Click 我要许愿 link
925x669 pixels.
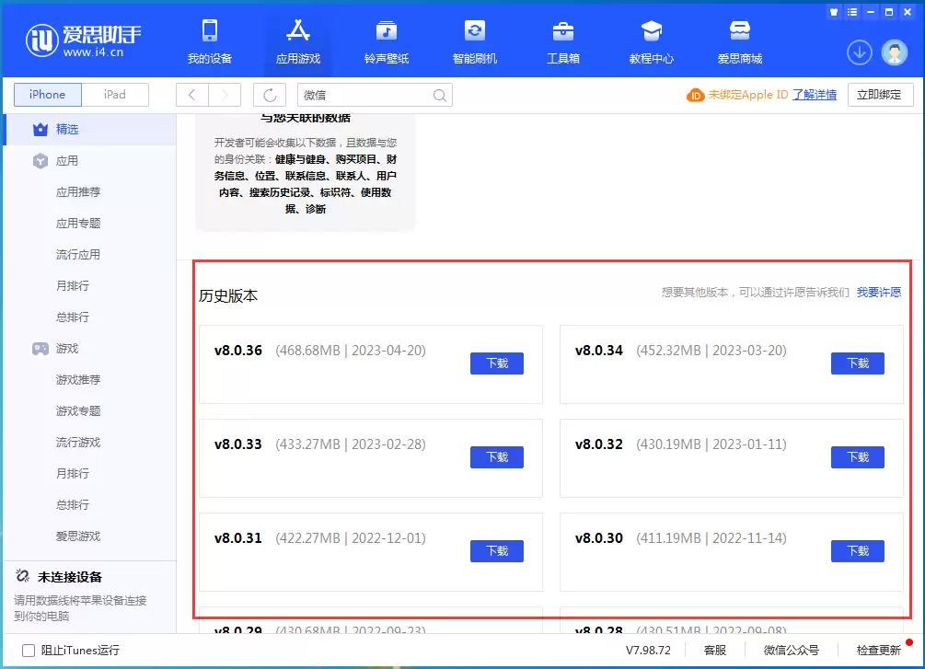[x=879, y=292]
